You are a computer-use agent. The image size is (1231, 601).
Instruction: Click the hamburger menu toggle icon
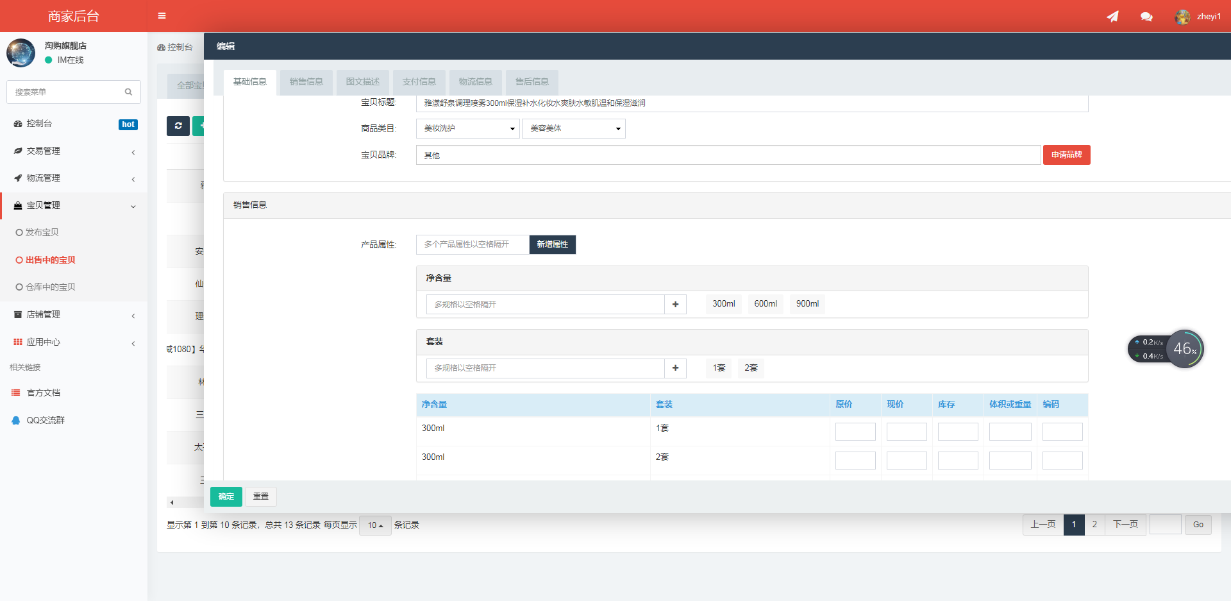pyautogui.click(x=162, y=16)
